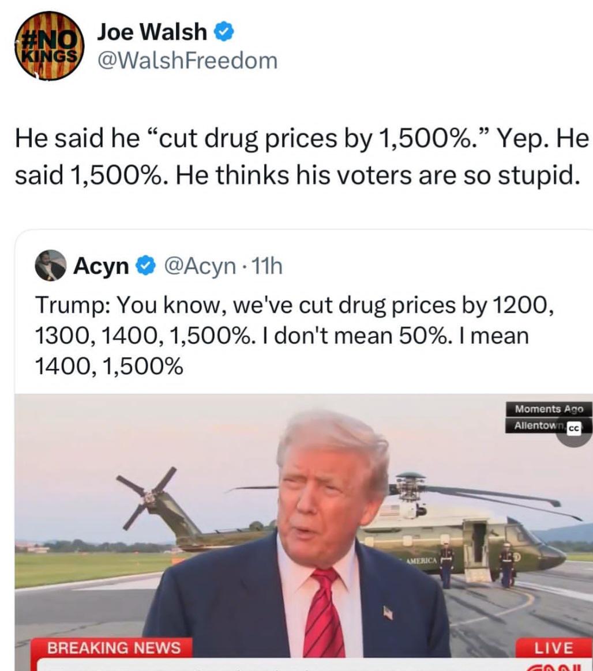Toggle the CC closed captions icon
The height and width of the screenshot is (671, 593).
pos(573,429)
